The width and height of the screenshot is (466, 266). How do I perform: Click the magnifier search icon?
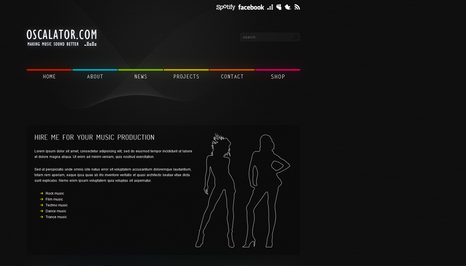pyautogui.click(x=295, y=37)
